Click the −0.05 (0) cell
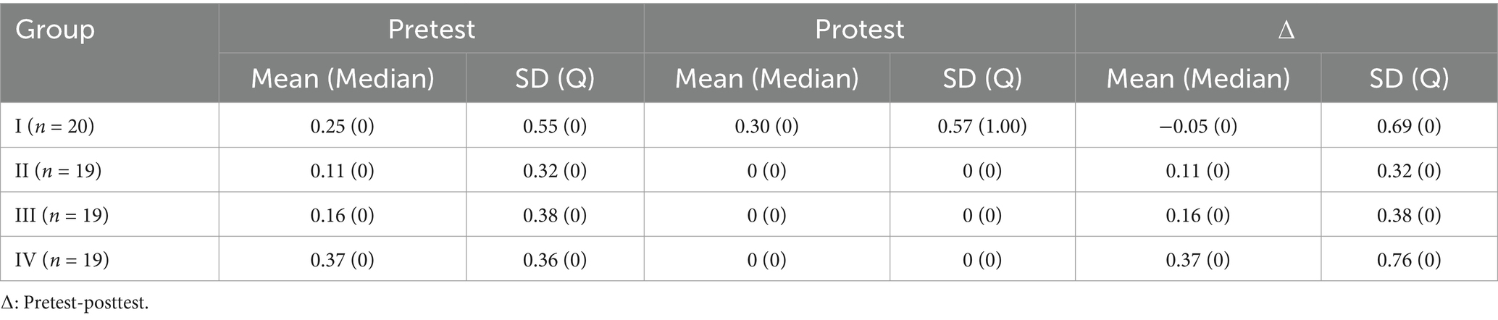Screen dimensions: 1498x320 click(x=1198, y=127)
